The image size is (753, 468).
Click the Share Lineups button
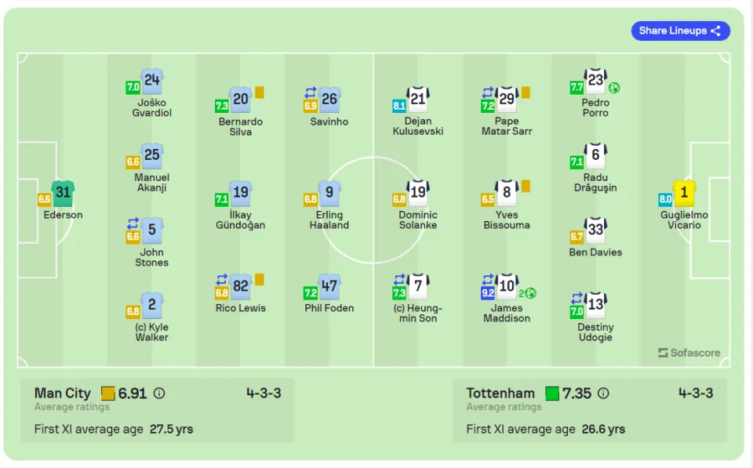681,31
